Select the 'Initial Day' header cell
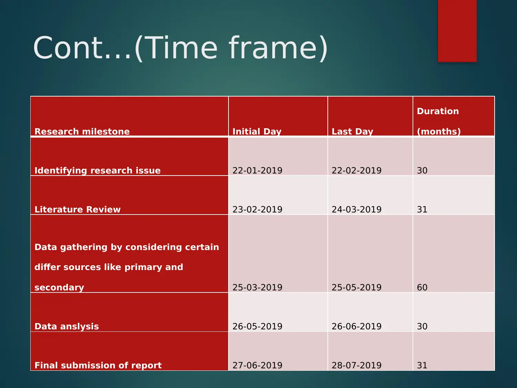Screen dimensions: 517x388 click(x=278, y=117)
